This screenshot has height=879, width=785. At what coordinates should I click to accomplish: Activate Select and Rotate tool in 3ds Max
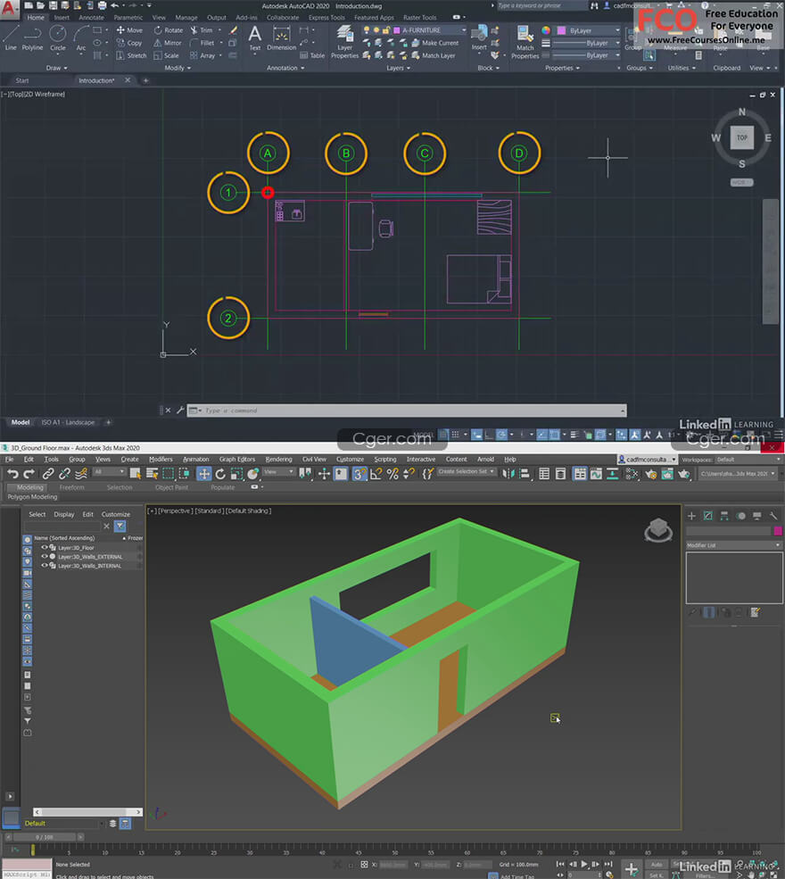pos(220,474)
